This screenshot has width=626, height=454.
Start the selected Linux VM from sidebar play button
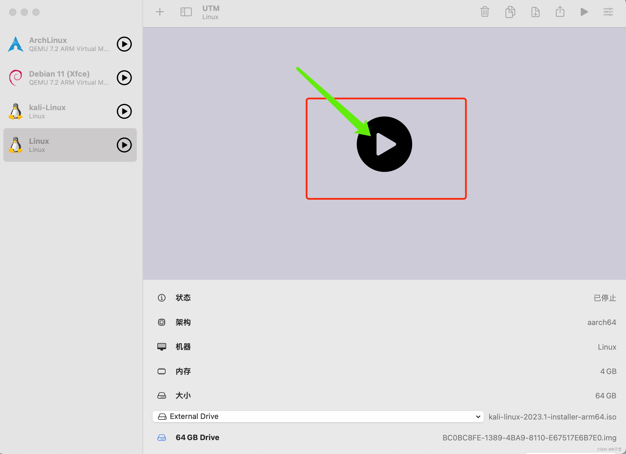[124, 145]
